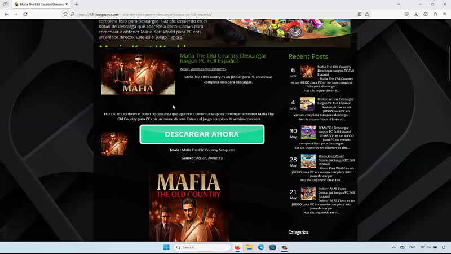
Task: Open the list all tabs dropdown
Action: [x=399, y=5]
